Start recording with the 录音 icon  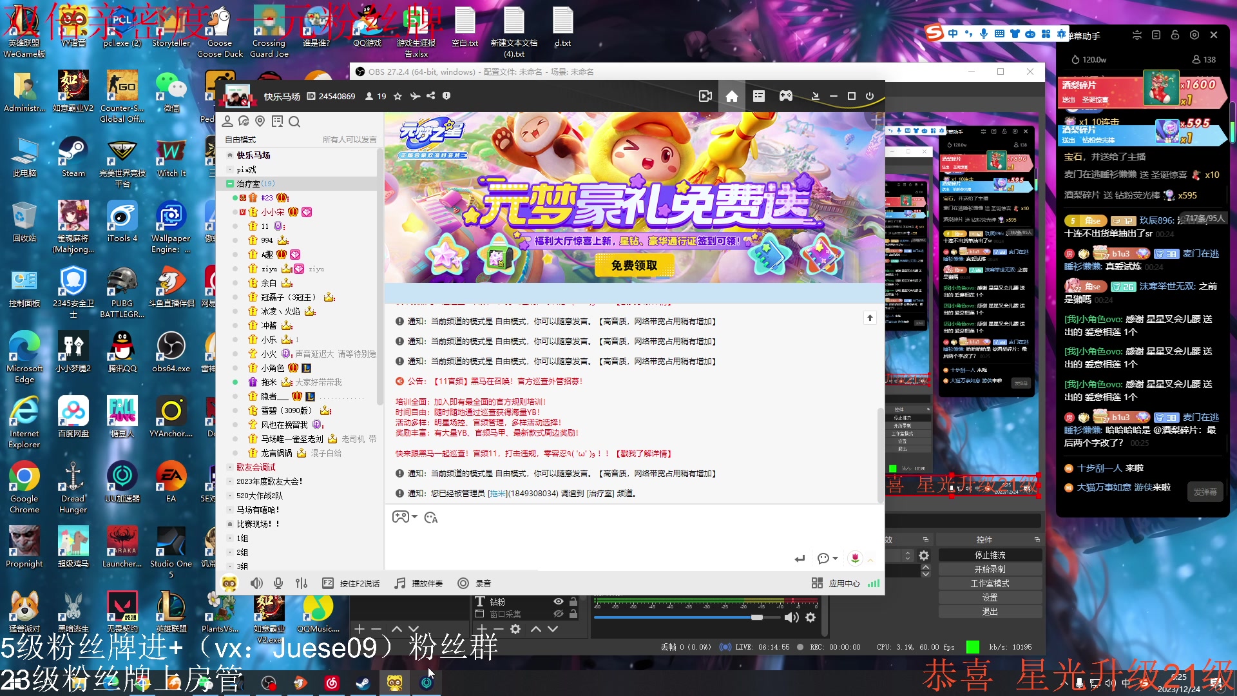[464, 583]
